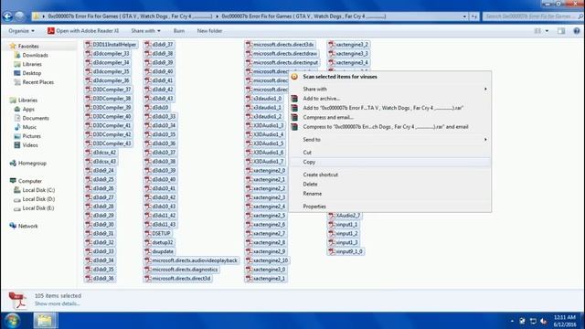Click Open with Adobe Reader XI

pos(83,31)
